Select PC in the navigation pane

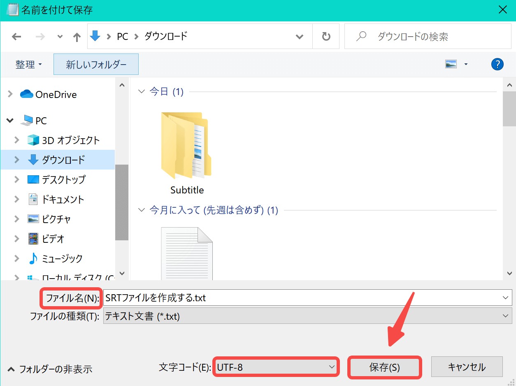[41, 121]
